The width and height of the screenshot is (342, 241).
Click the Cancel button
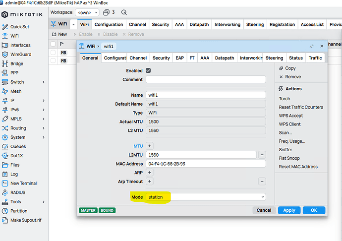(264, 210)
